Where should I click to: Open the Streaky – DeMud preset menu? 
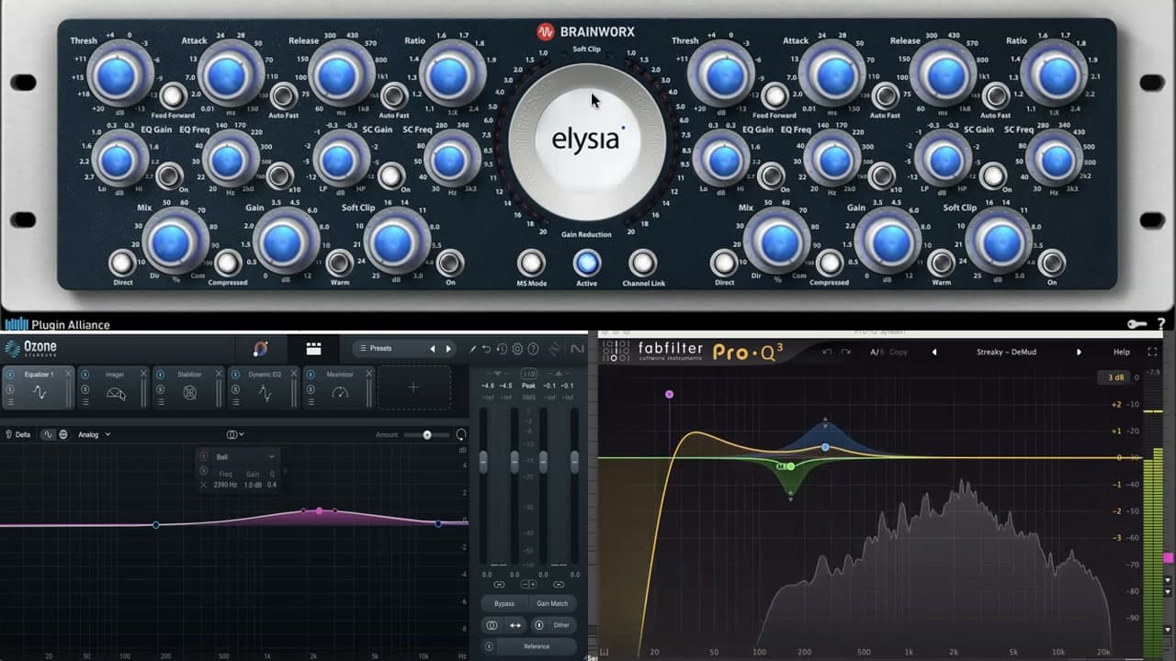click(x=1006, y=352)
